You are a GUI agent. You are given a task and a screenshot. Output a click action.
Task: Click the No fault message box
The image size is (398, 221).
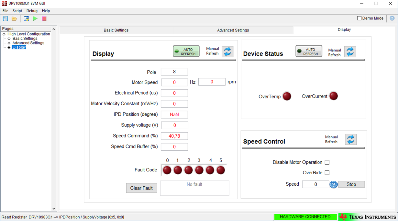[194, 188]
